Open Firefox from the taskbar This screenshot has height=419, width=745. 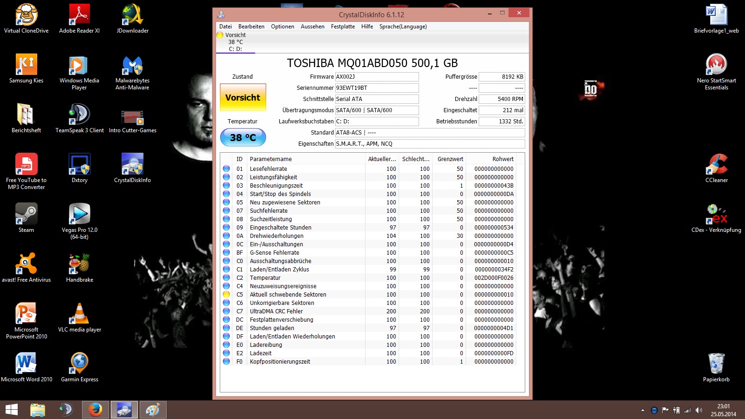[x=95, y=410]
